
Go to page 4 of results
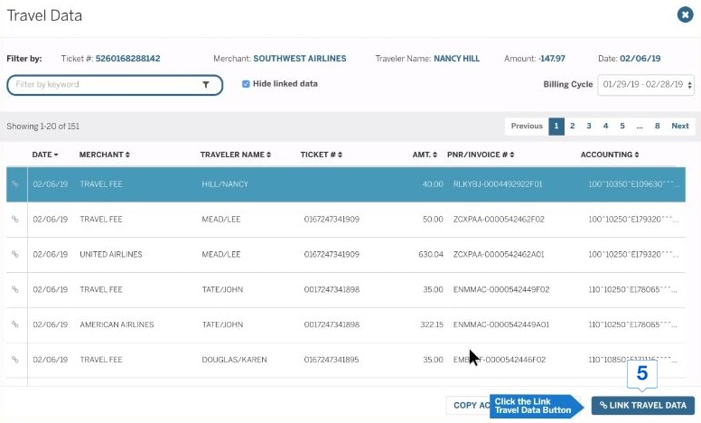[x=605, y=127]
